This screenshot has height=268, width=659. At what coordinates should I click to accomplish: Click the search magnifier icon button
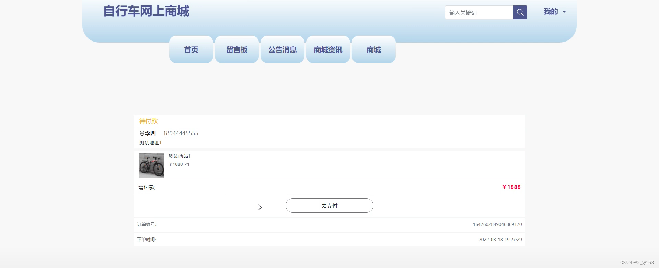click(x=520, y=12)
